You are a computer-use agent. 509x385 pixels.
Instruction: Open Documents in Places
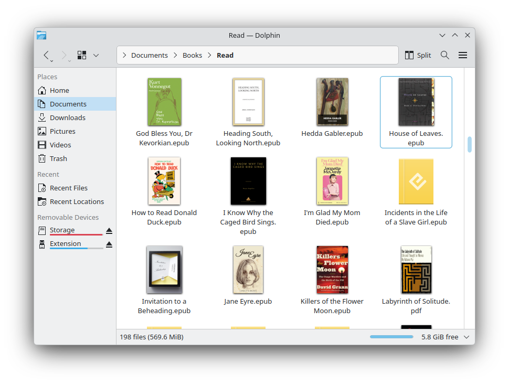(75, 104)
